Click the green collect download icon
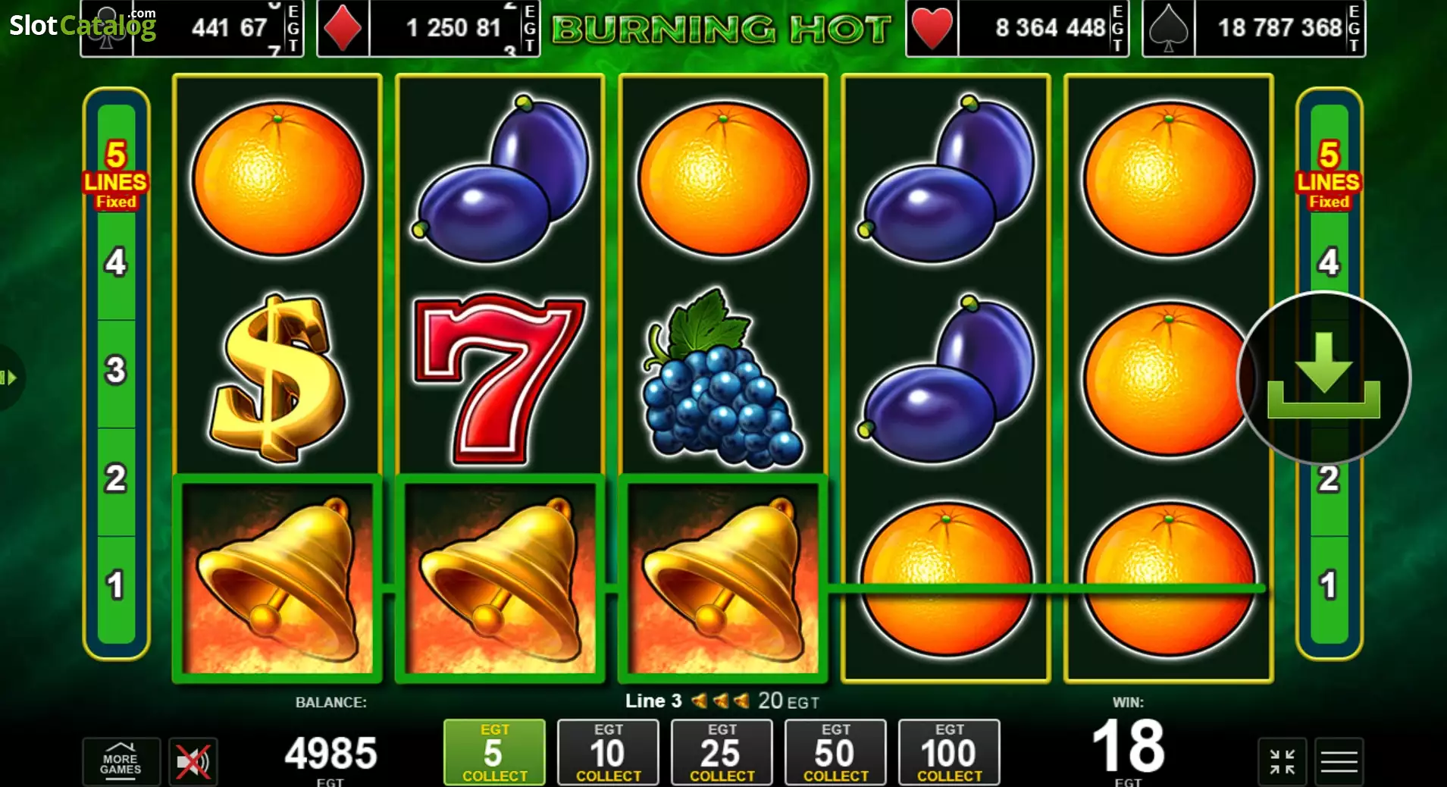 (1323, 378)
